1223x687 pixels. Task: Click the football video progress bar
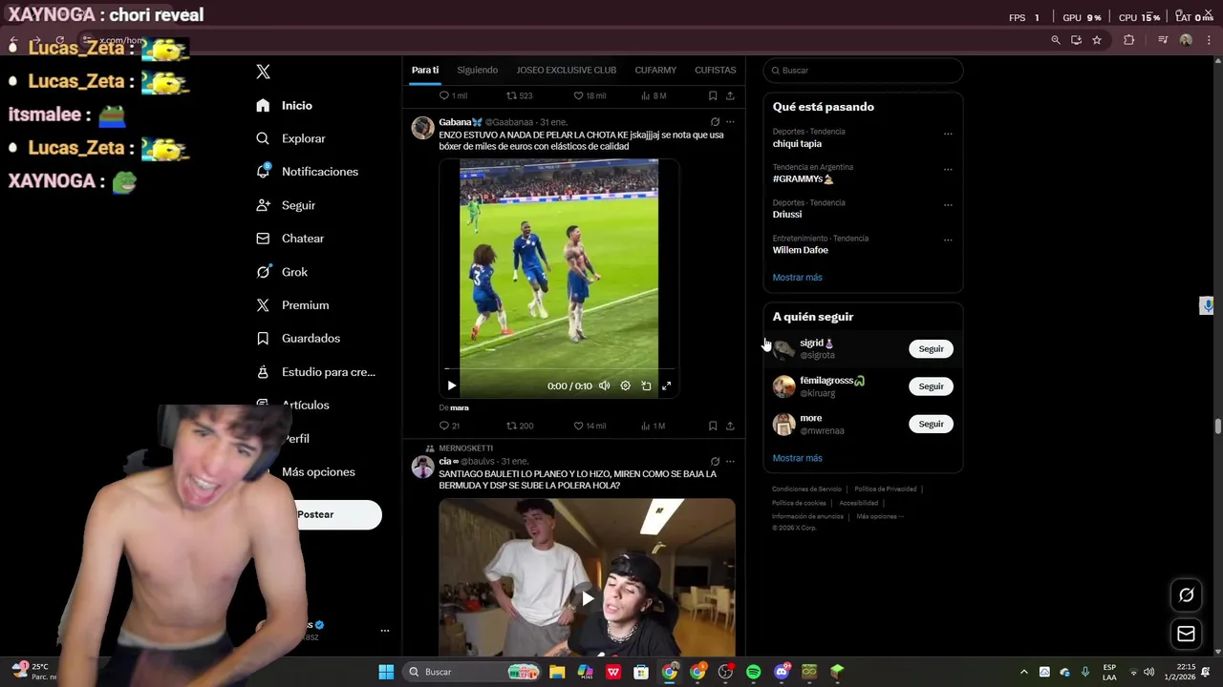(x=559, y=368)
